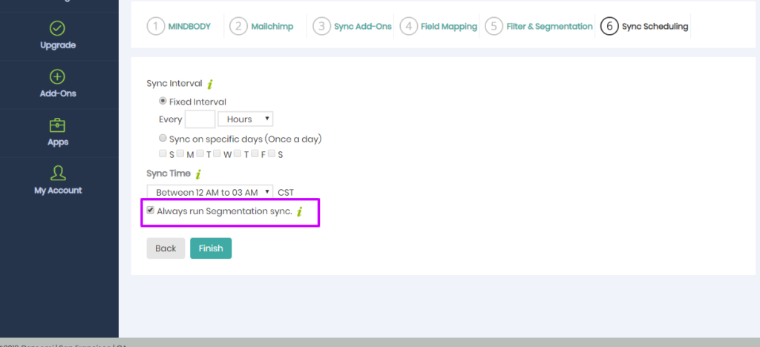This screenshot has height=347, width=760.
Task: Check the Thursday (second T) checkbox
Action: (237, 154)
